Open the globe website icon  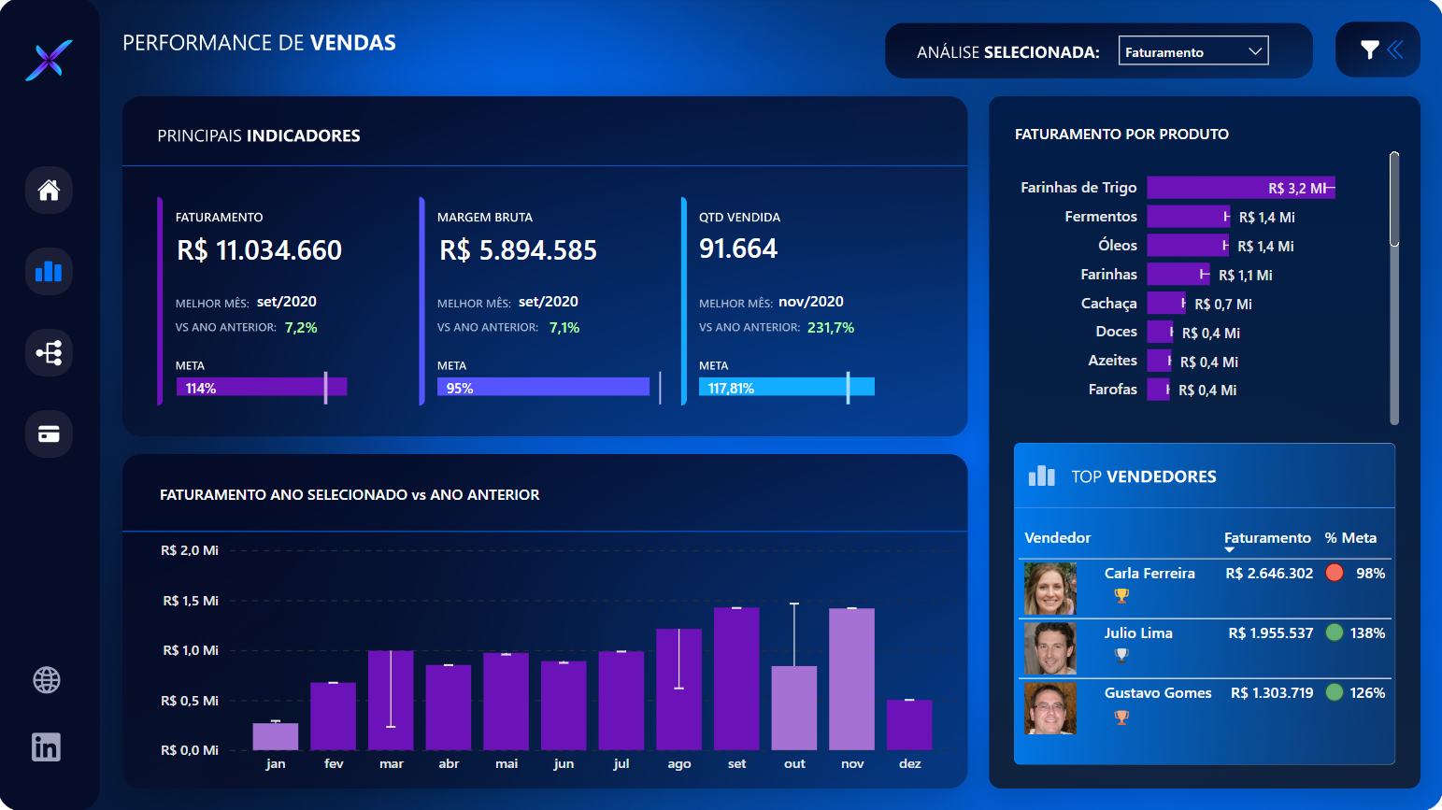pyautogui.click(x=47, y=680)
